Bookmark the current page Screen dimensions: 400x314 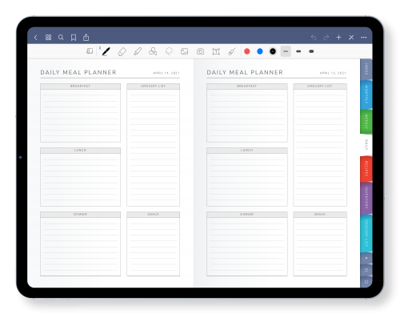click(74, 38)
